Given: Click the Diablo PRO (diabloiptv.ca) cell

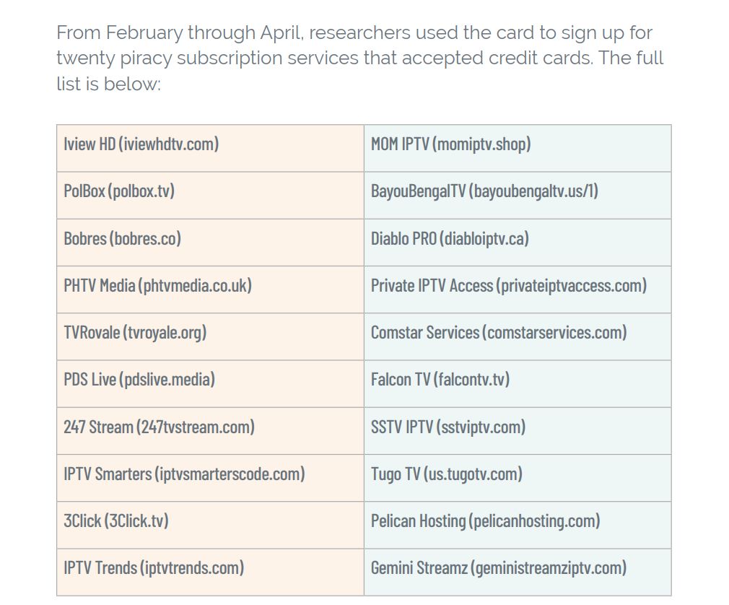Looking at the screenshot, I should point(518,243).
